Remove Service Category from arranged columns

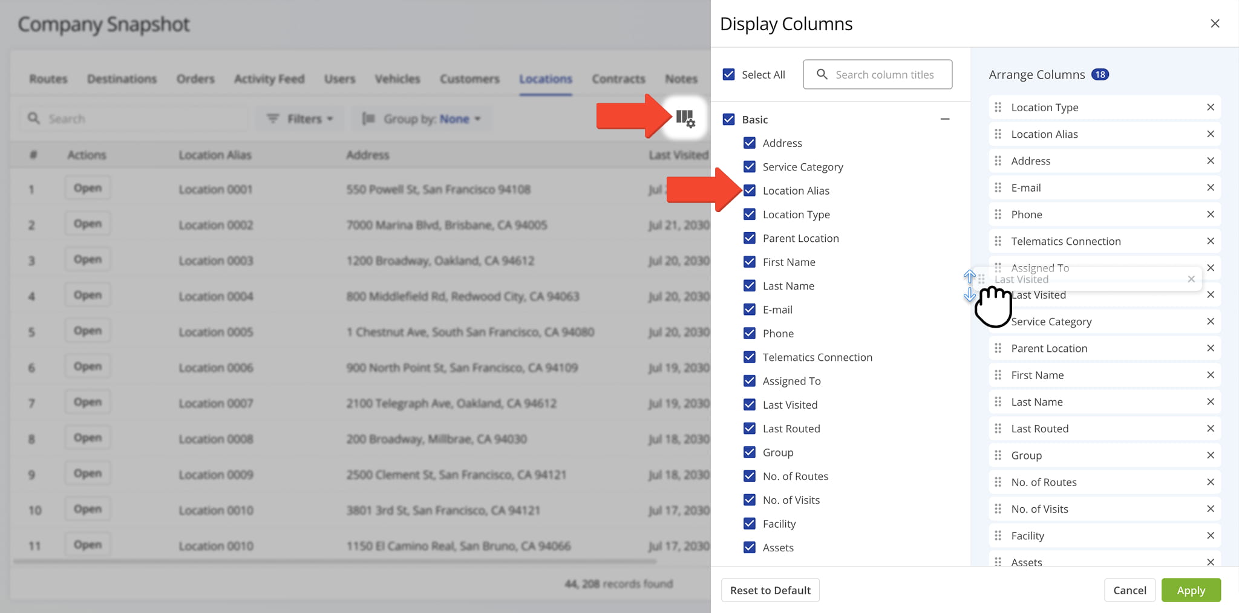click(x=1211, y=322)
